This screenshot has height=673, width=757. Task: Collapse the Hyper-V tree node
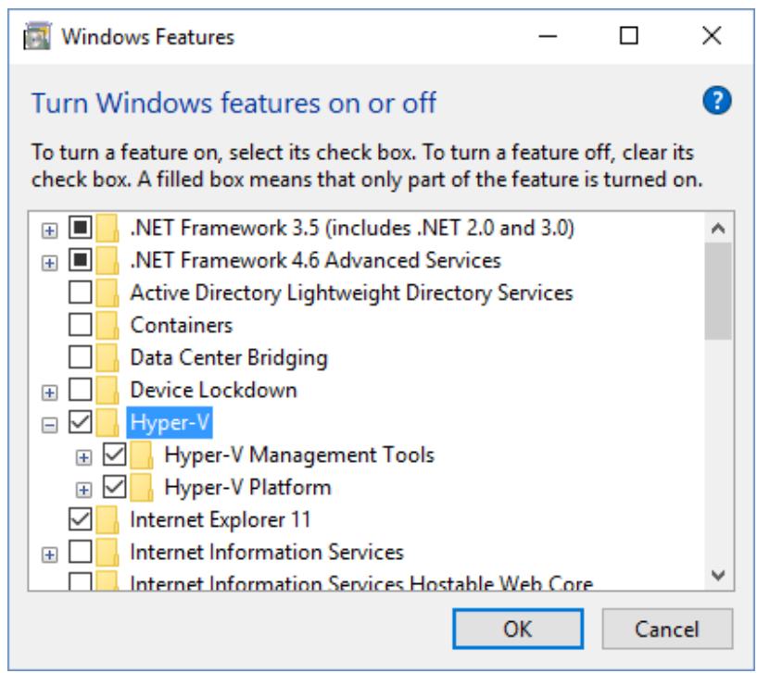(49, 425)
